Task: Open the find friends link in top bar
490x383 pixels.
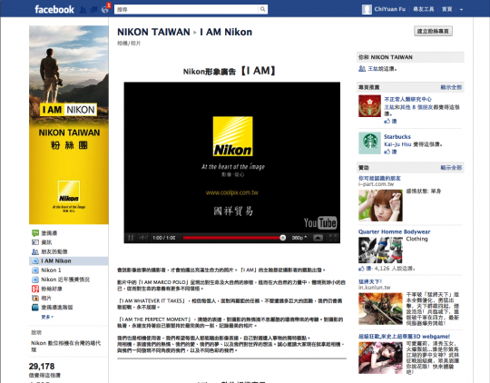Action: (424, 9)
